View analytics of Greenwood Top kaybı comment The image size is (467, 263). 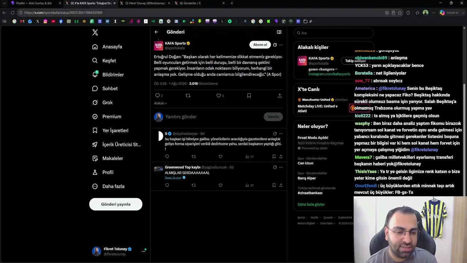[x=249, y=185]
